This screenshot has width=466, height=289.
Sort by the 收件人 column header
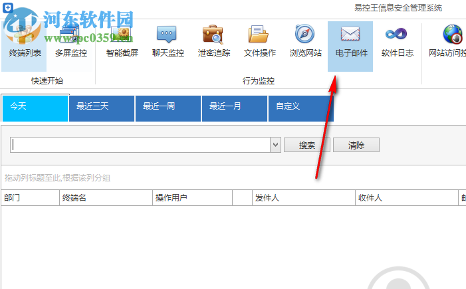pos(407,197)
